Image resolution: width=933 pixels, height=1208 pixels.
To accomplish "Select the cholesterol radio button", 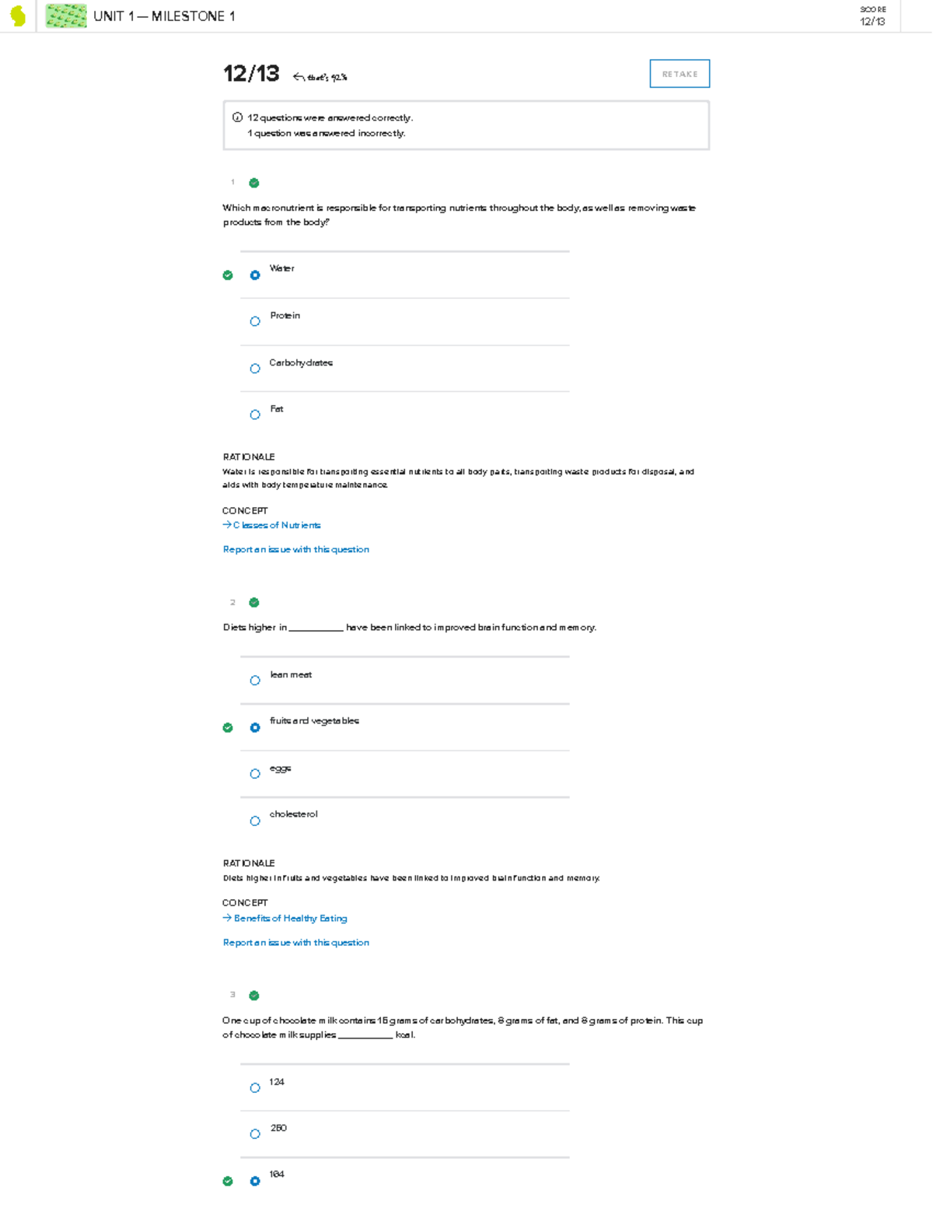I will [x=254, y=821].
